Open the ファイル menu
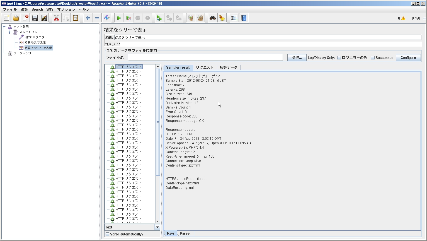The width and height of the screenshot is (427, 241). [x=10, y=9]
